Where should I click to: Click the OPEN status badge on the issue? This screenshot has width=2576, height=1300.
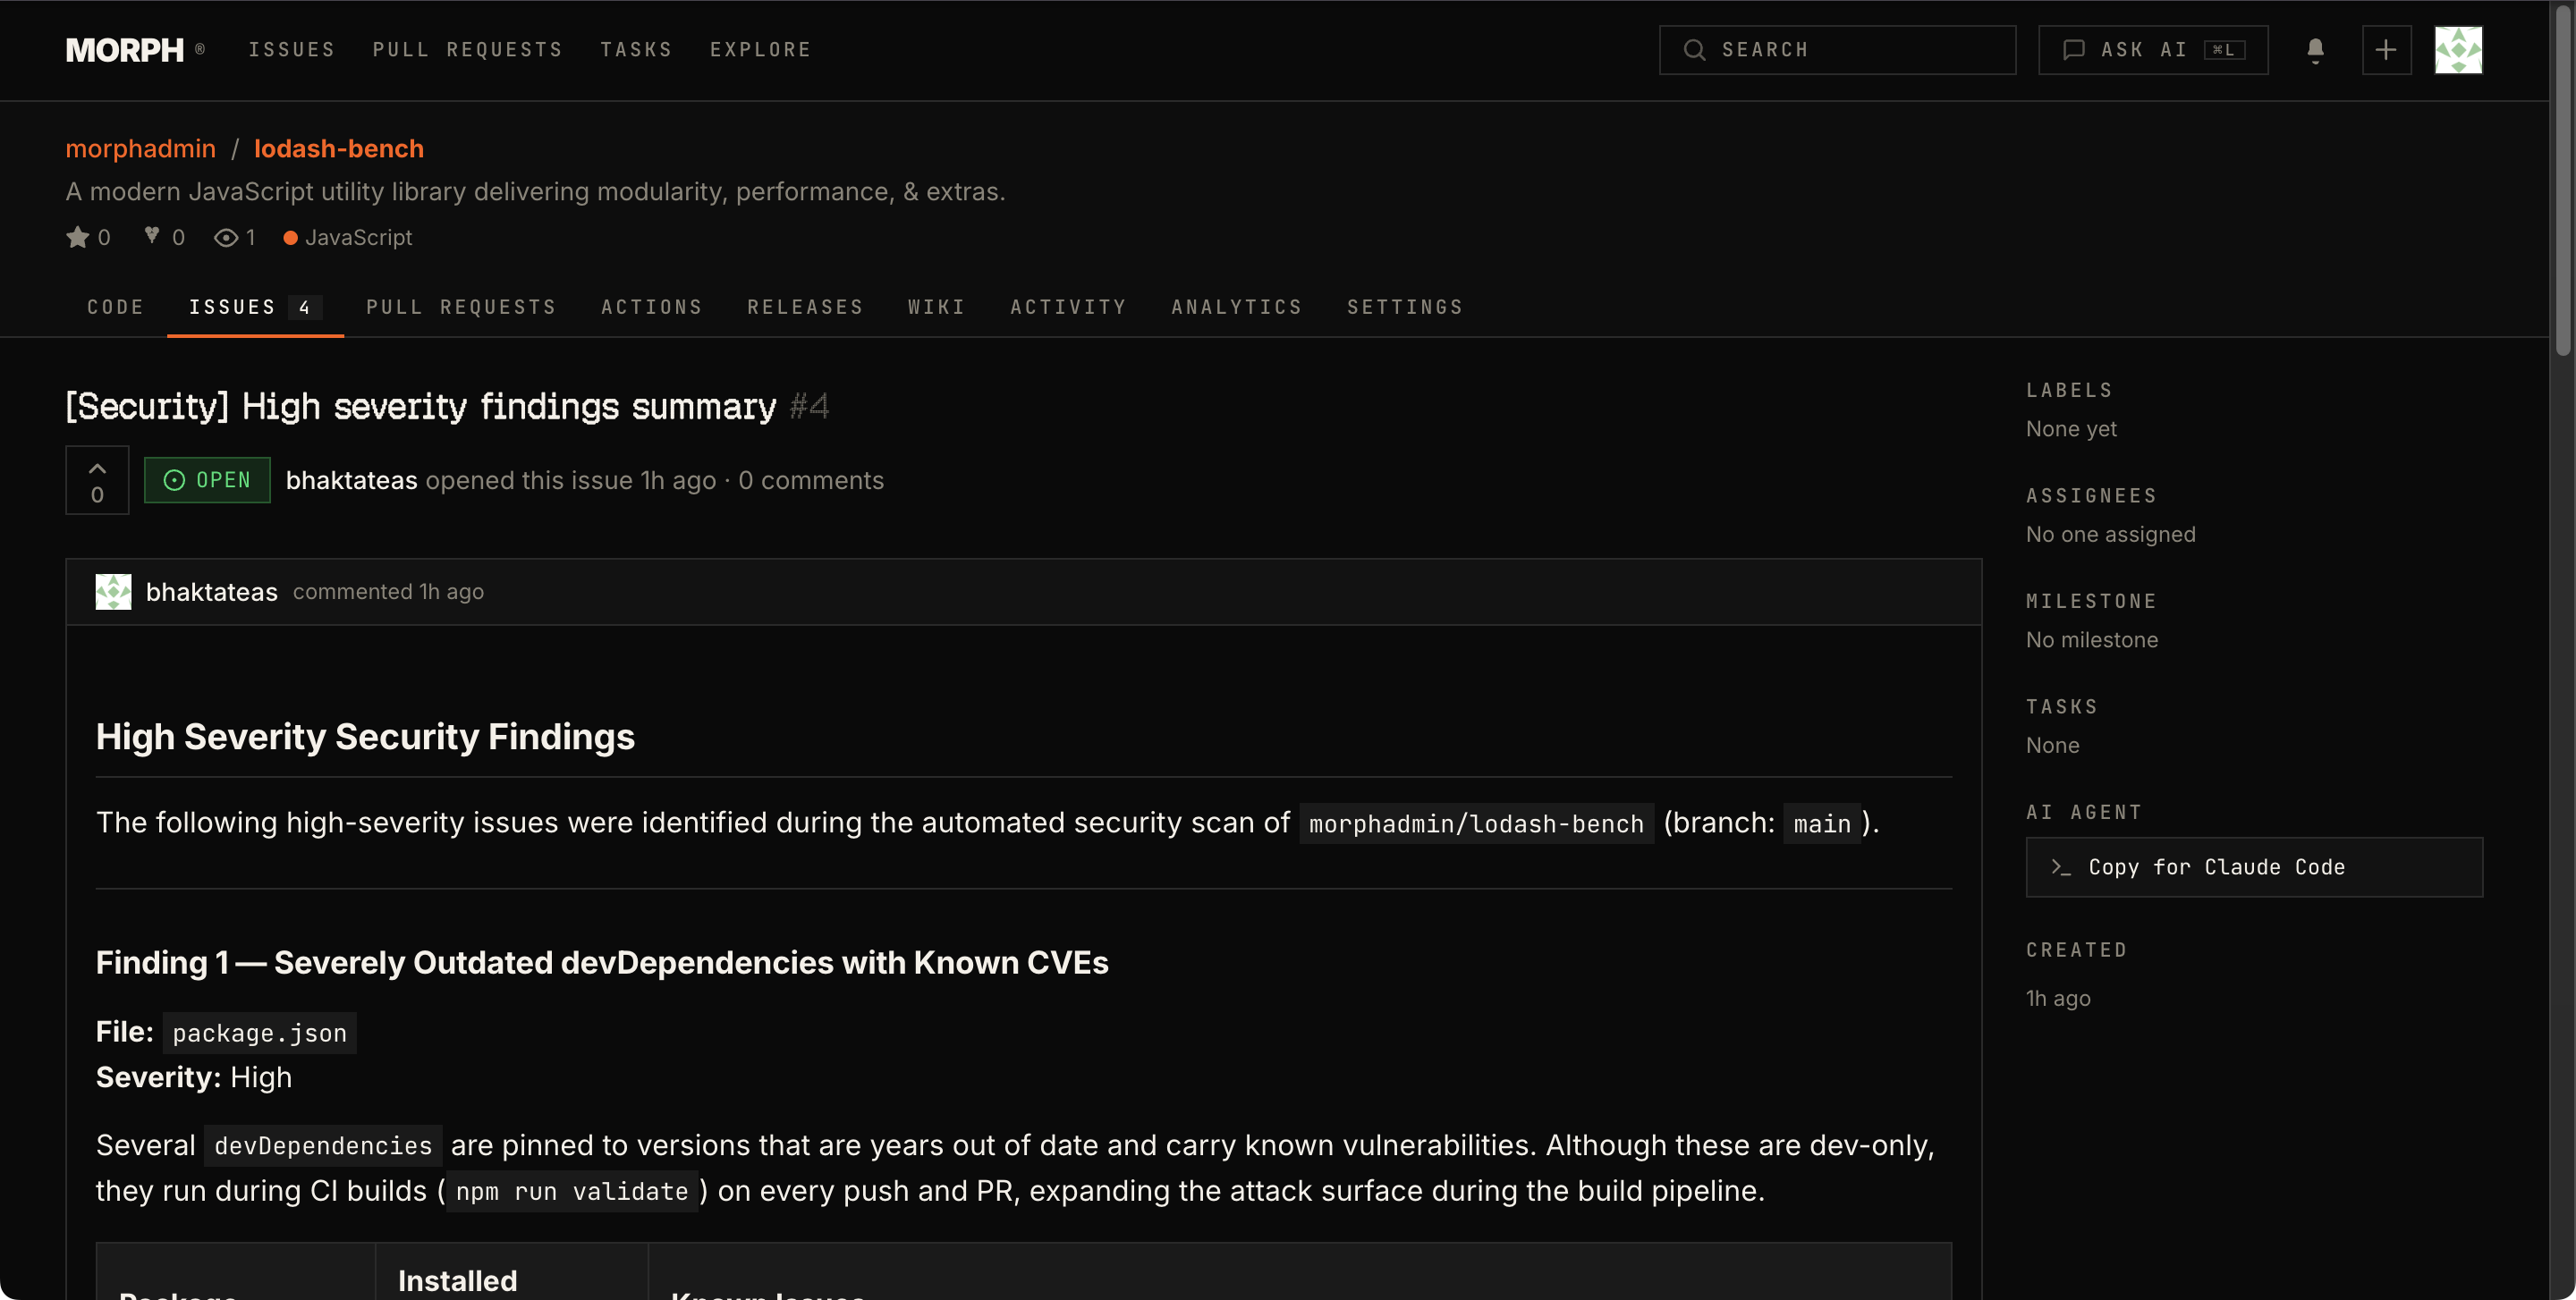tap(207, 481)
